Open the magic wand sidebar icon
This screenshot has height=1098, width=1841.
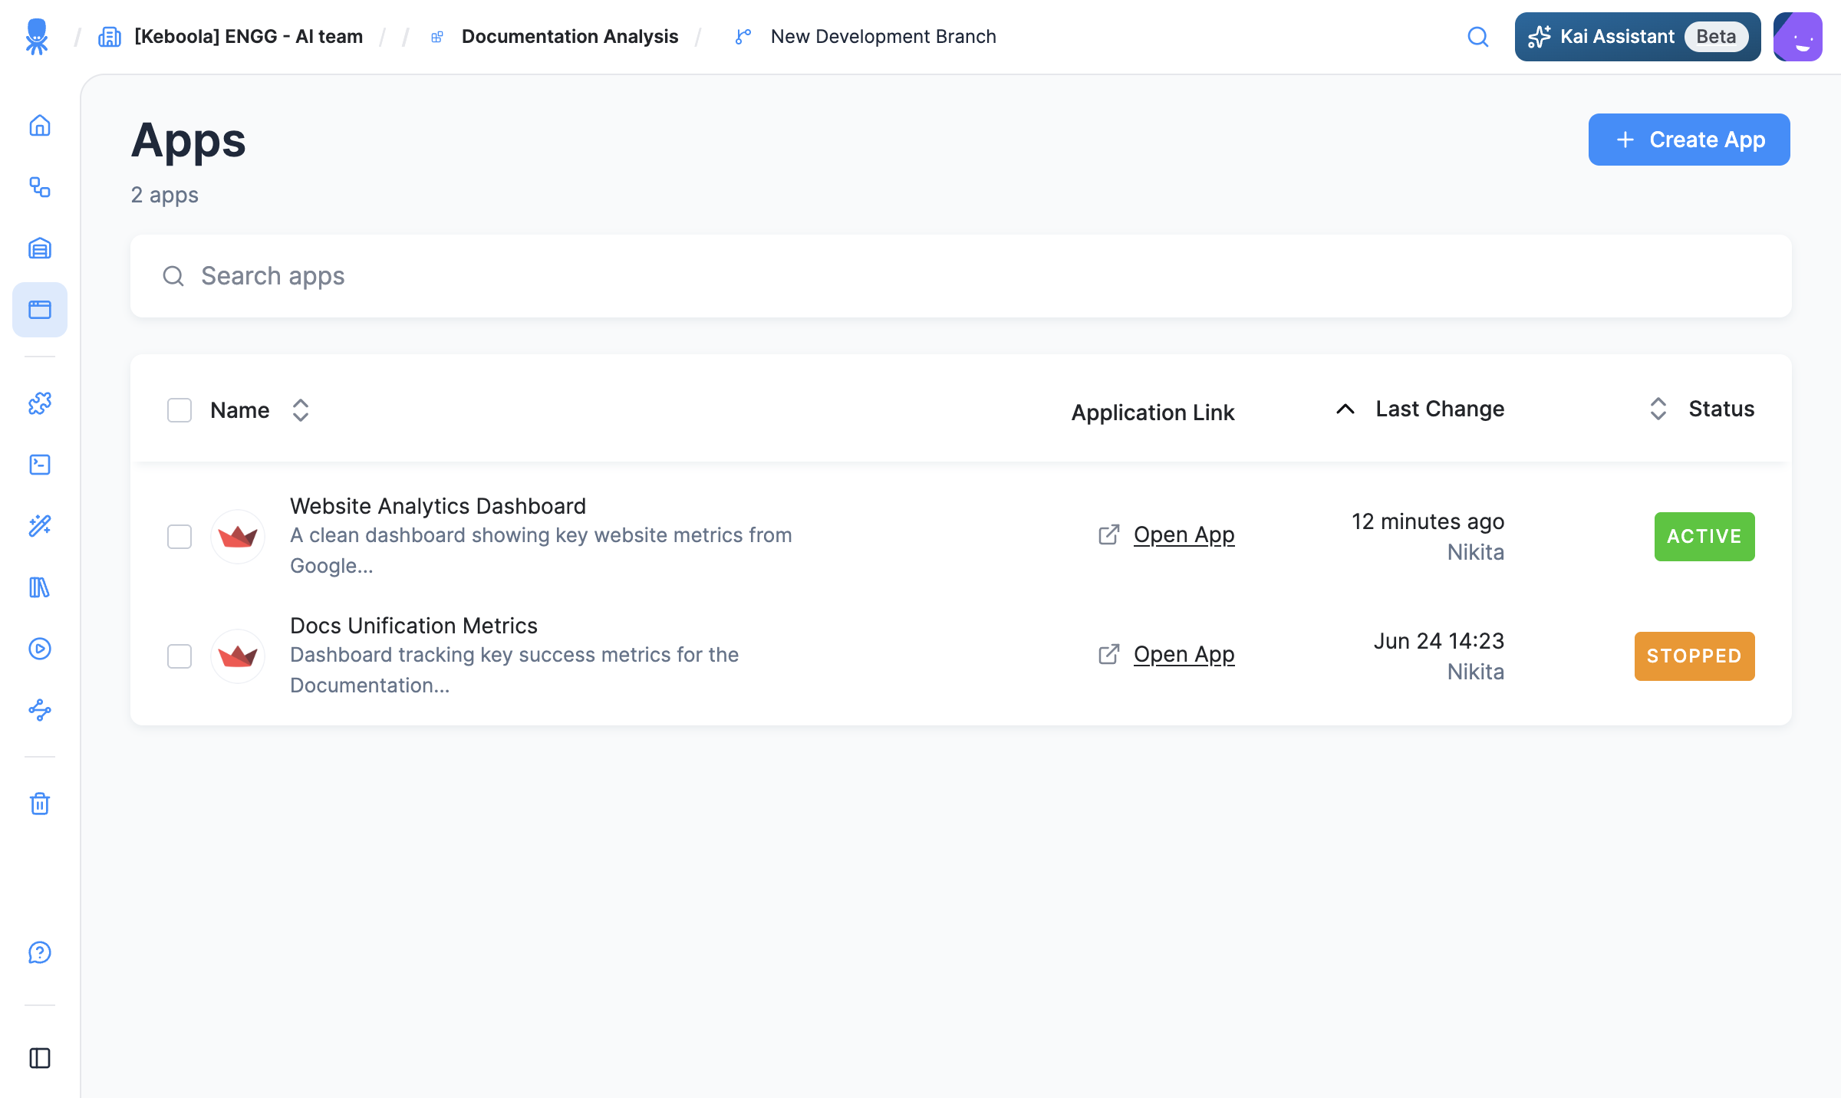click(40, 526)
